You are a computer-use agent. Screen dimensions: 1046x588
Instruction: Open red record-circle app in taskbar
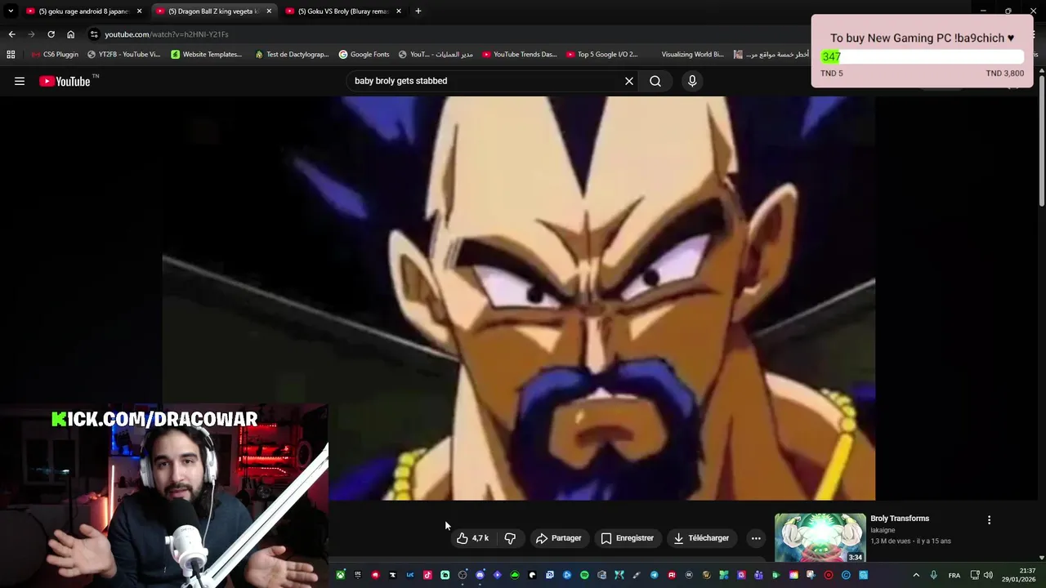[x=829, y=575]
